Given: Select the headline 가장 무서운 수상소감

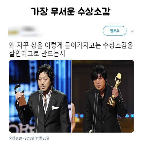Looking at the screenshot, I should (71, 11).
